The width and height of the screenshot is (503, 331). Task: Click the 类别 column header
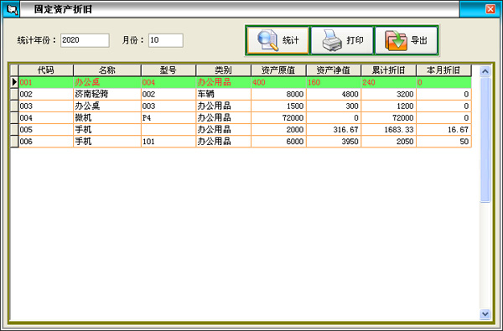[224, 70]
